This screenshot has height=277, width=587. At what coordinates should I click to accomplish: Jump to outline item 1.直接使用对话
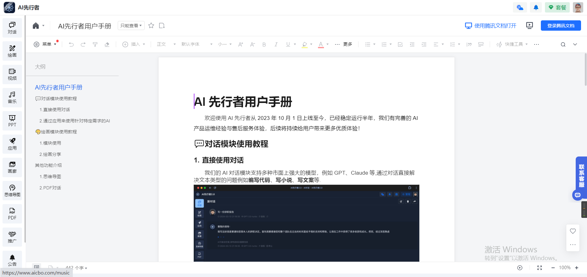point(55,110)
